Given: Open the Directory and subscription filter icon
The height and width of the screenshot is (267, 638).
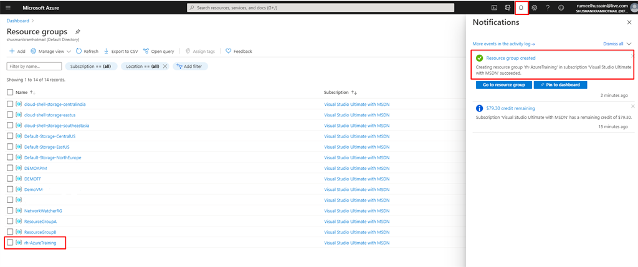Looking at the screenshot, I should click(507, 7).
